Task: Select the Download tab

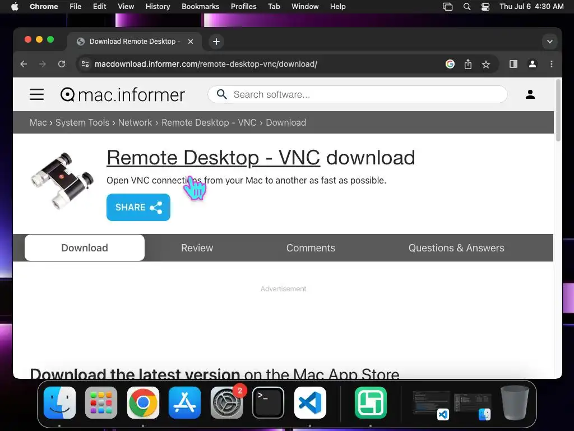Action: pyautogui.click(x=85, y=247)
